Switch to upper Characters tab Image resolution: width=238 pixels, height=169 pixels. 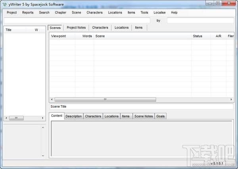pyautogui.click(x=100, y=28)
